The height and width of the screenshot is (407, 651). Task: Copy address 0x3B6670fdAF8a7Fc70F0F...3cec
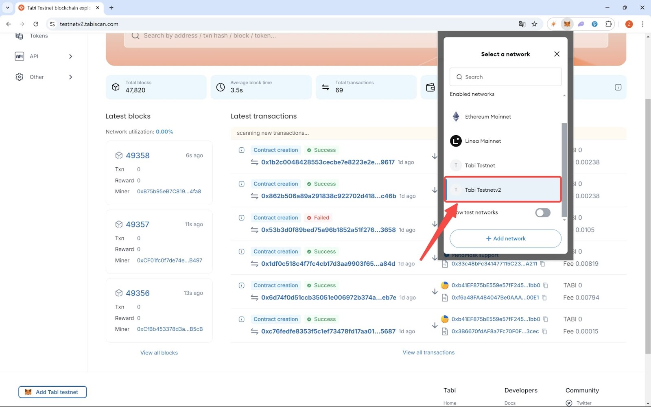(544, 331)
